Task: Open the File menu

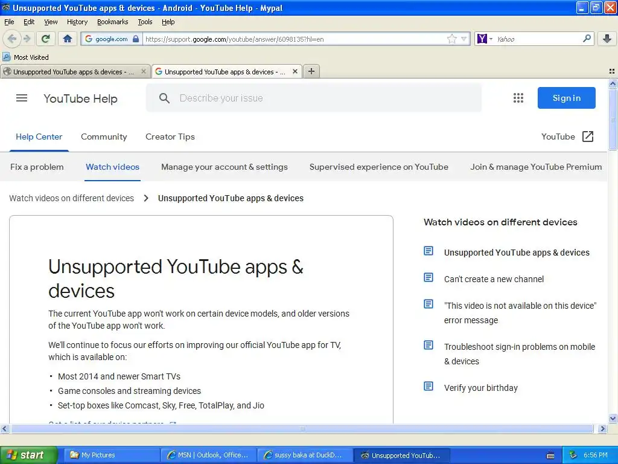Action: [9, 22]
